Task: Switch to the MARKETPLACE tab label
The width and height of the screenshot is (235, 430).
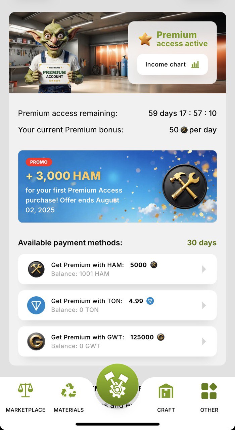Action: [26, 410]
